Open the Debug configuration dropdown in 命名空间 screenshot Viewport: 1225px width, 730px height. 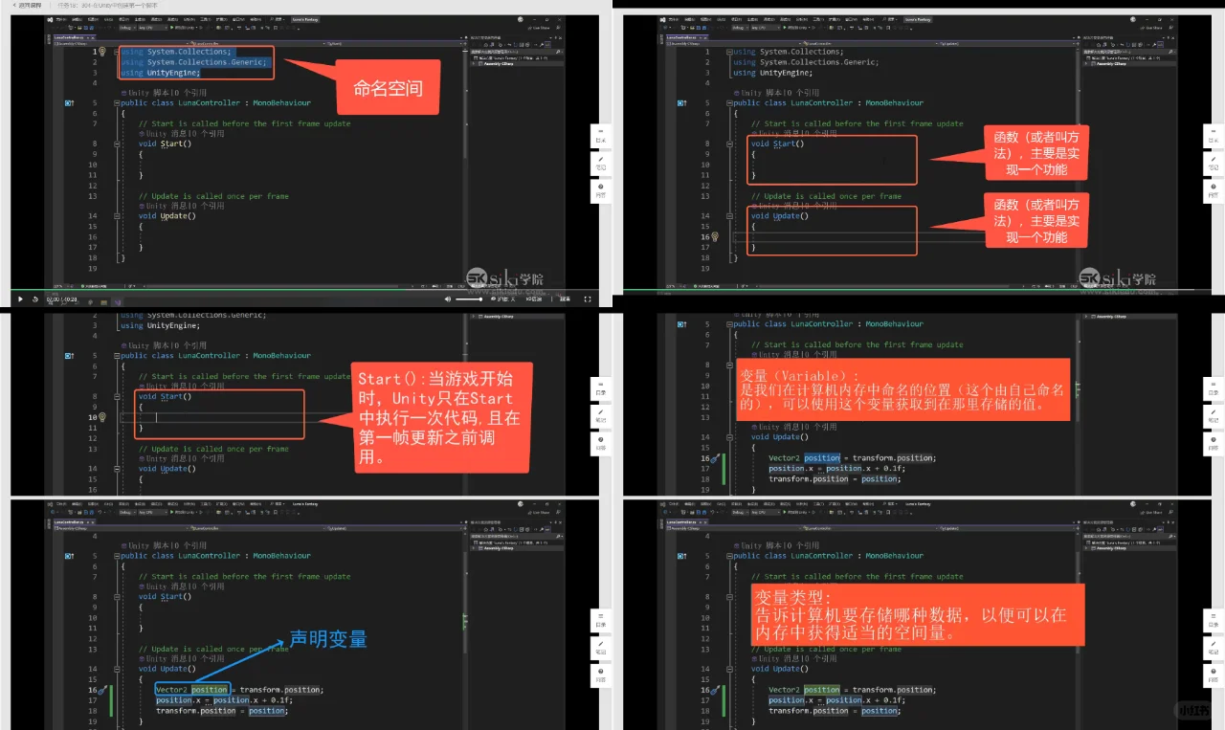point(125,30)
